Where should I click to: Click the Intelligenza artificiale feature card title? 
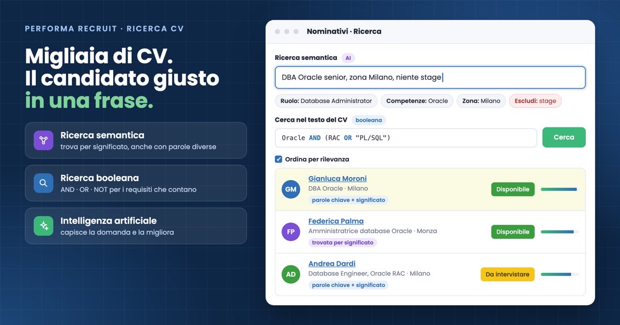[x=109, y=221]
